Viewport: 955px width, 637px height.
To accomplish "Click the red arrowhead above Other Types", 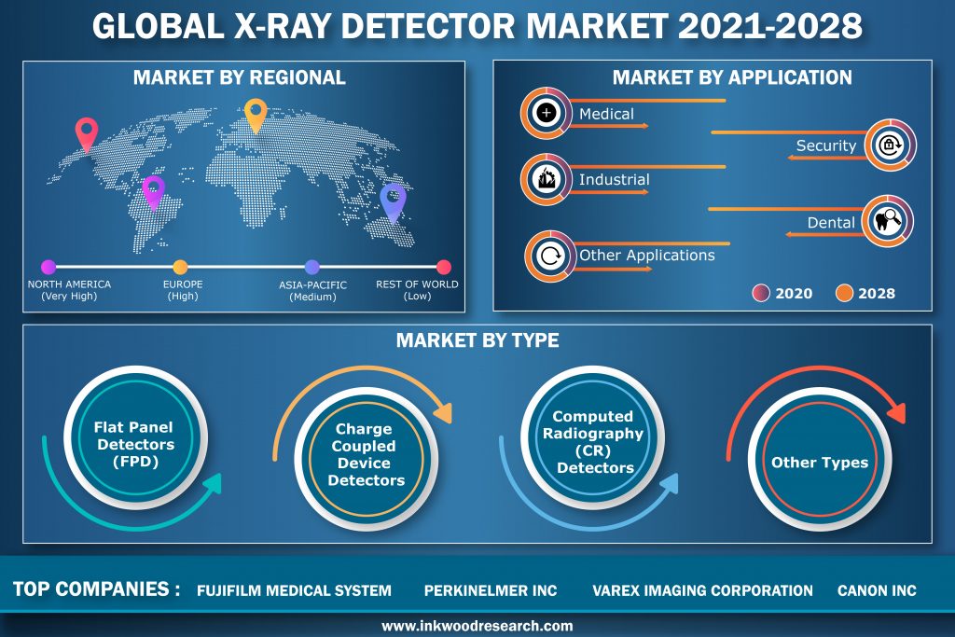I will 896,412.
